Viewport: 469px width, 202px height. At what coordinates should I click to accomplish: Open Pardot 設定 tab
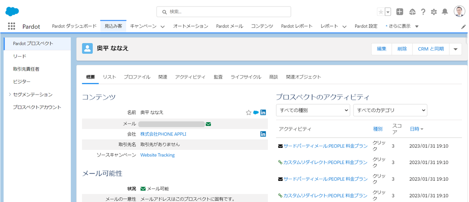(x=366, y=26)
